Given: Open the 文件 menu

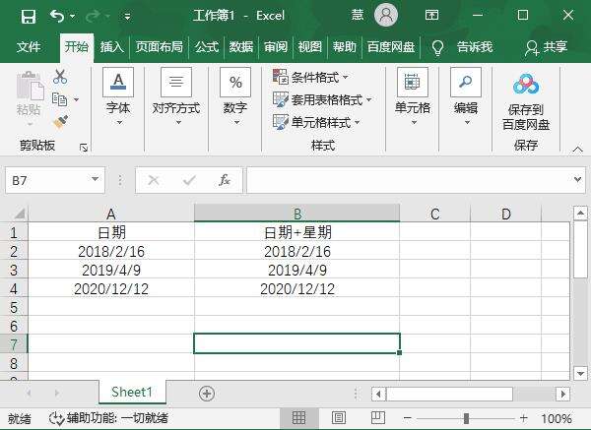Looking at the screenshot, I should (29, 47).
